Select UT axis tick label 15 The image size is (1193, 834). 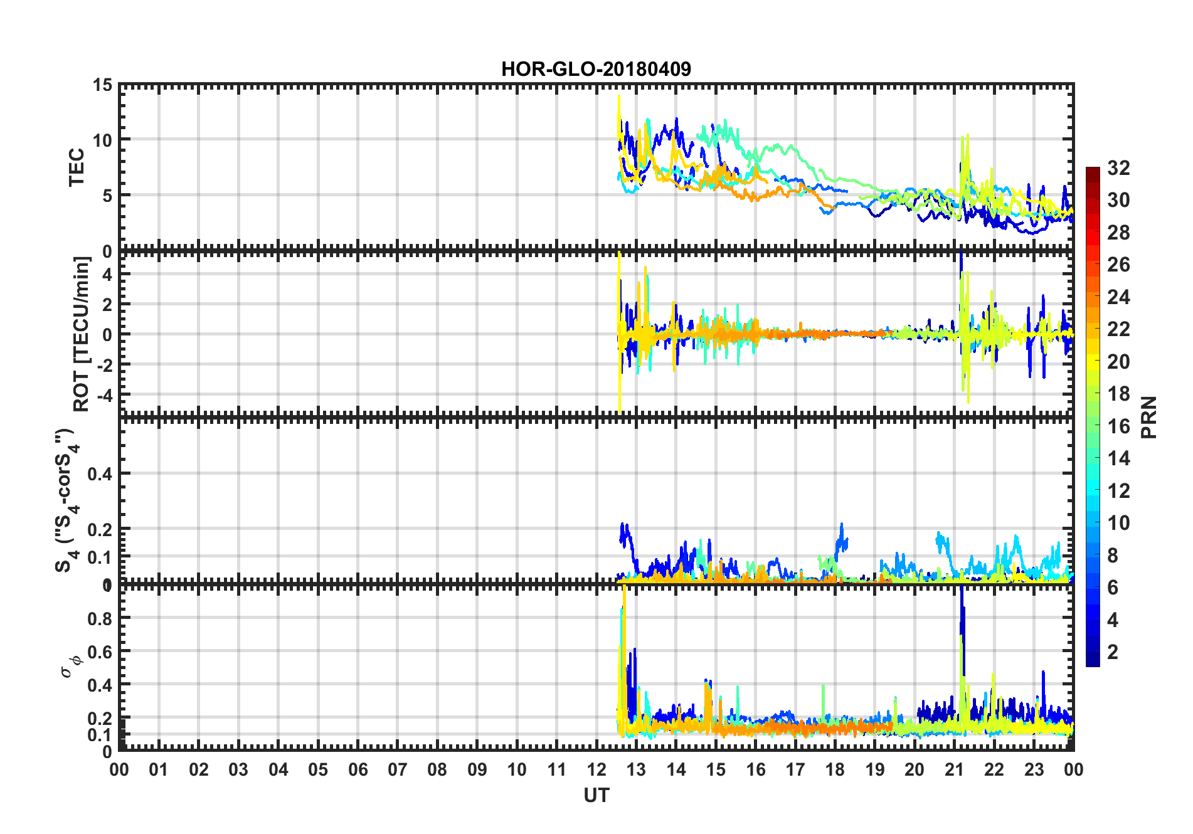pyautogui.click(x=716, y=770)
